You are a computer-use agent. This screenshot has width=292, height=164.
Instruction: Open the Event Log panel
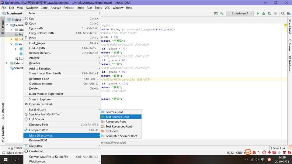[277, 148]
